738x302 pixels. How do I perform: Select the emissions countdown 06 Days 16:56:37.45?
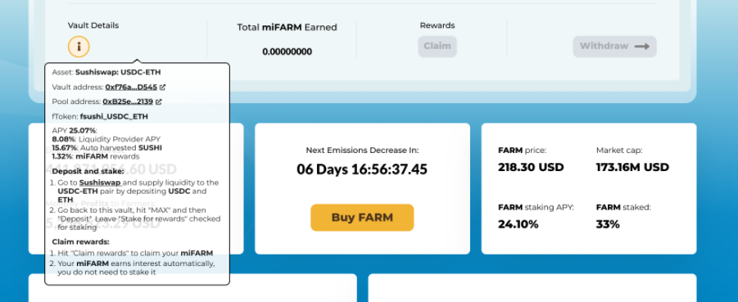[362, 169]
